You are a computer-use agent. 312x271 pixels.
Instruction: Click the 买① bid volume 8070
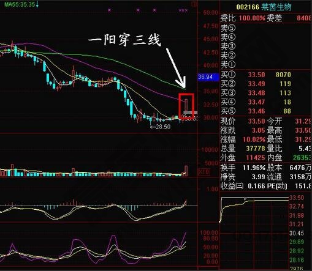click(283, 75)
